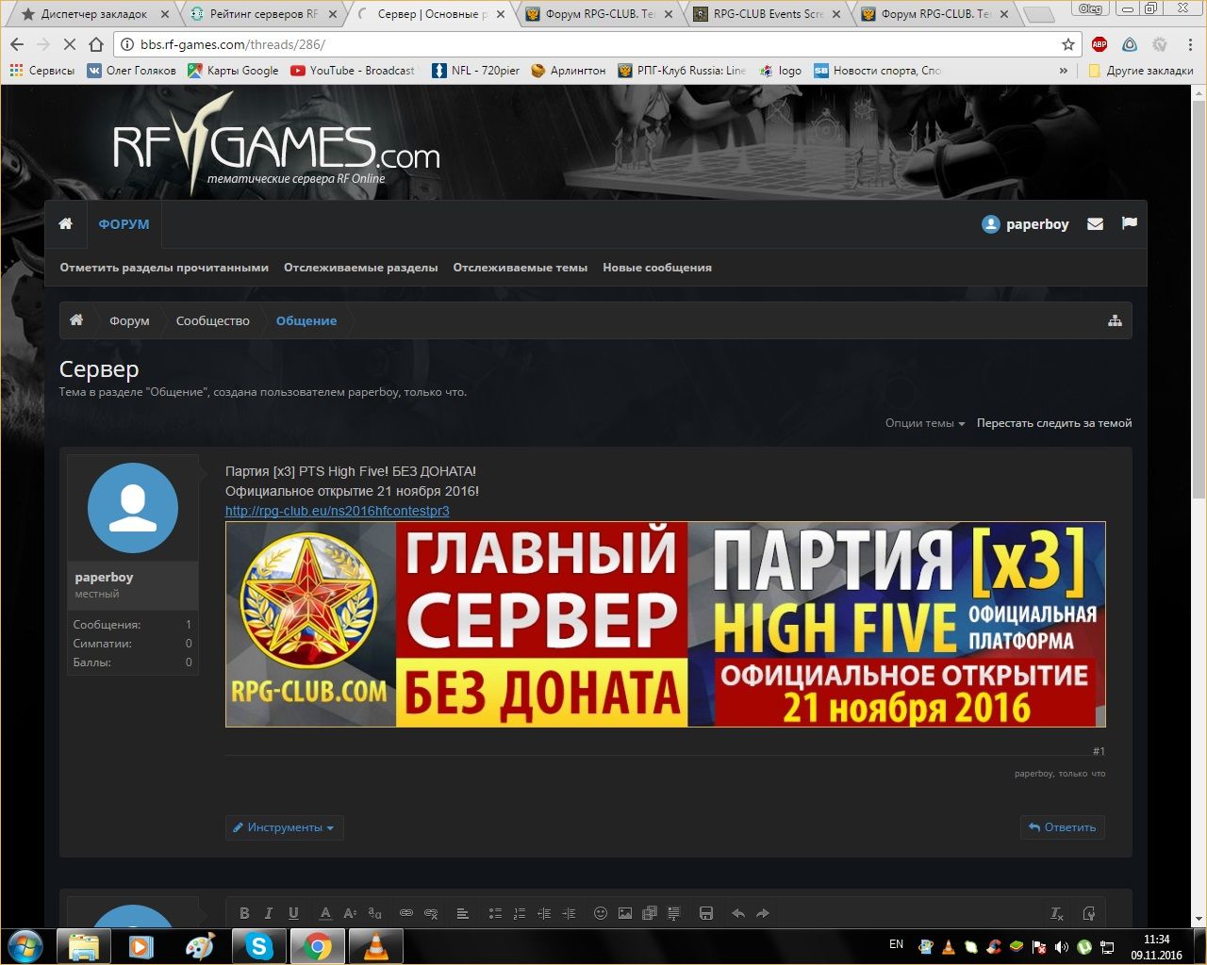Show more bookmarks via the chevron overflow
The image size is (1207, 965).
1064,71
